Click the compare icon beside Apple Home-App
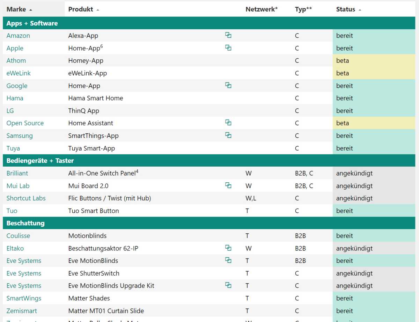The image size is (419, 322). click(x=228, y=47)
